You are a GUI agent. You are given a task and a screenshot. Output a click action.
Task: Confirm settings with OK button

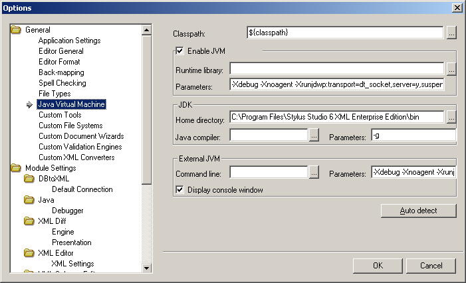click(x=378, y=266)
